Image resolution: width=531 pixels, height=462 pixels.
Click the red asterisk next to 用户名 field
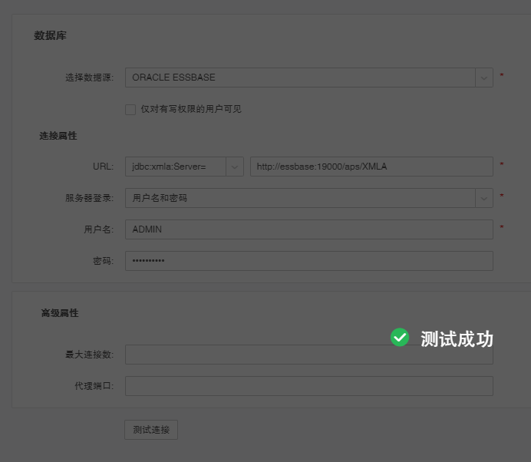[x=502, y=228]
